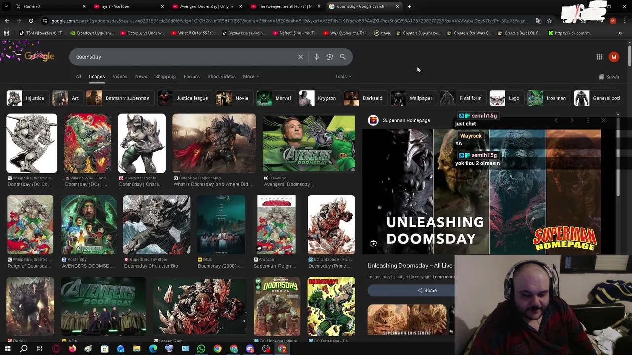
Task: Open the Google account avatar M
Action: 614,57
